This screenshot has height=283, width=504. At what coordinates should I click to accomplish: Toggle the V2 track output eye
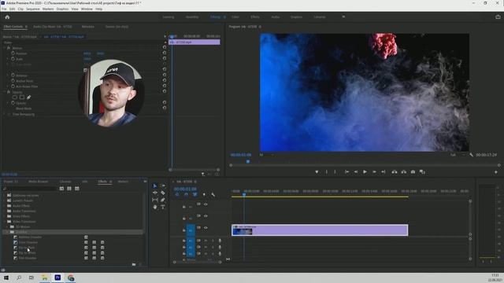[206, 216]
